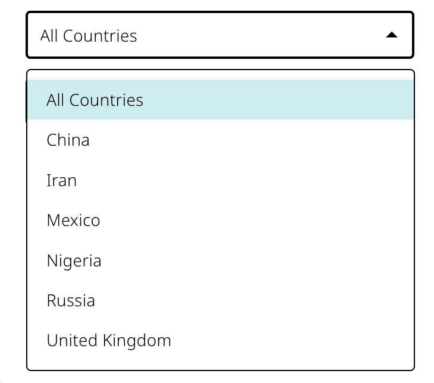Viewport: 434px width, 383px height.
Task: Click the selected value text in combo box
Action: pyautogui.click(x=89, y=36)
